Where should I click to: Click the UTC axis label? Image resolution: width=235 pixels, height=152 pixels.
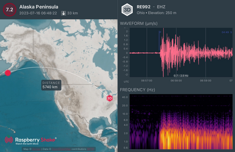point(126,82)
